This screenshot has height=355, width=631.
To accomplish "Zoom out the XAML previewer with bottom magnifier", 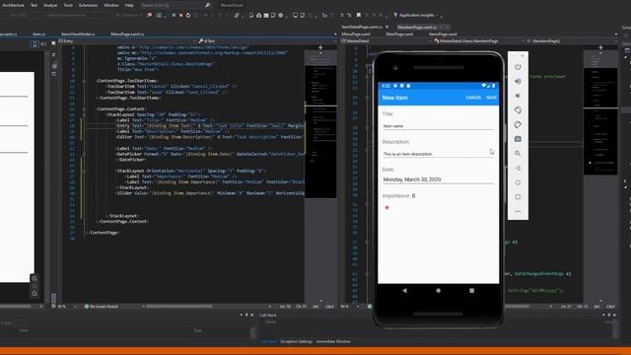I will (x=35, y=294).
